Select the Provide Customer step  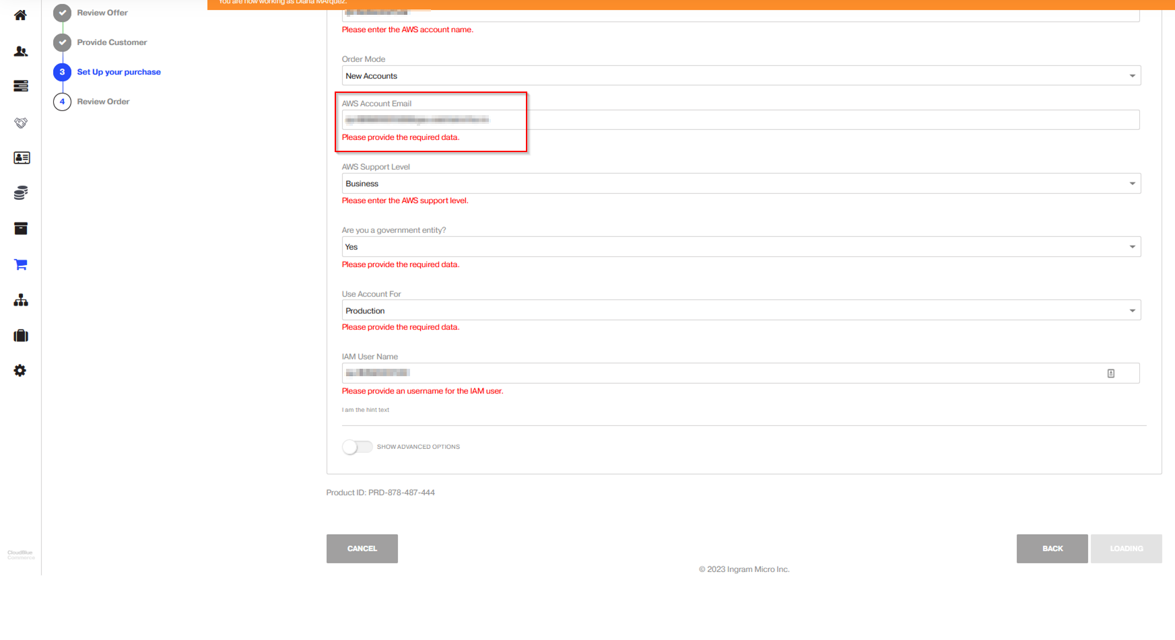[x=111, y=42]
